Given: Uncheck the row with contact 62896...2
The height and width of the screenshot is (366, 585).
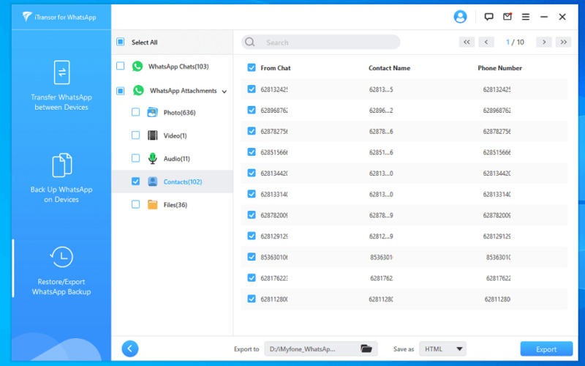Looking at the screenshot, I should coord(252,111).
